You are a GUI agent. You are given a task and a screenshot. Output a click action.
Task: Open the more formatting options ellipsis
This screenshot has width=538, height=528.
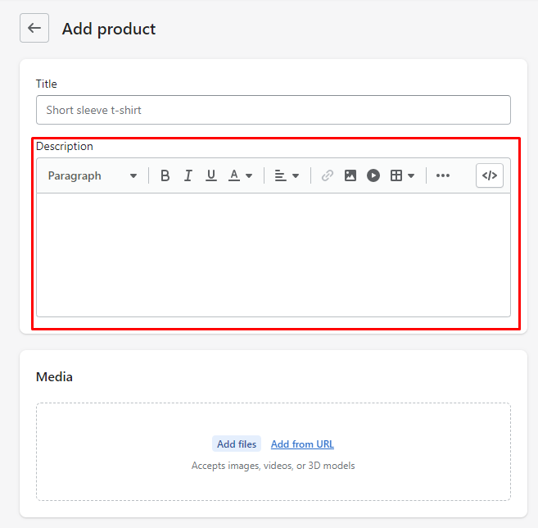pyautogui.click(x=443, y=176)
